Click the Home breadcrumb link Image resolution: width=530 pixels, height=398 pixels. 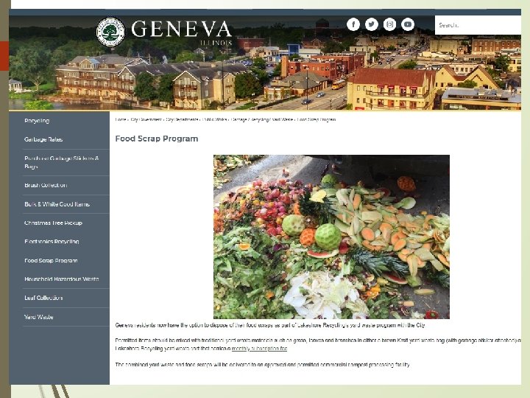click(x=120, y=119)
